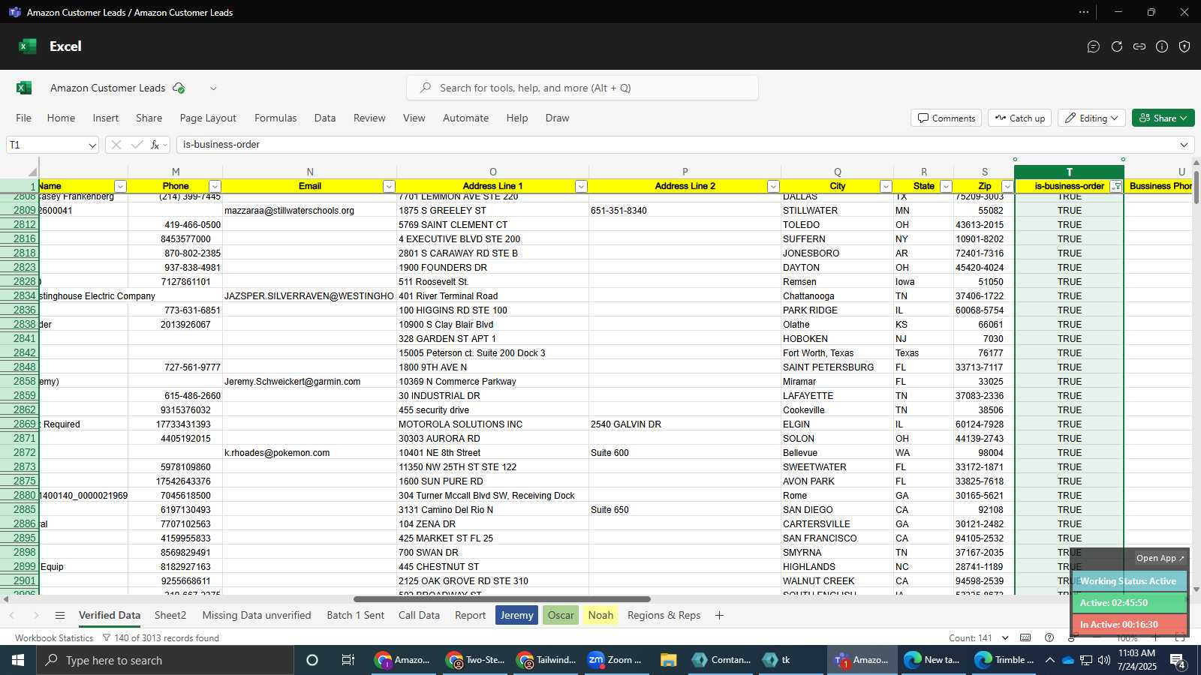Add a new sheet with plus icon

tap(719, 615)
